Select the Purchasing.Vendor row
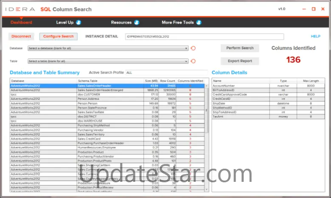This screenshot has width=331, height=198. [107, 130]
